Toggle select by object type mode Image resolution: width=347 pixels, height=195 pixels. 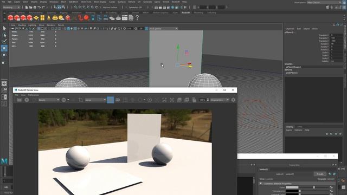[x=59, y=7]
